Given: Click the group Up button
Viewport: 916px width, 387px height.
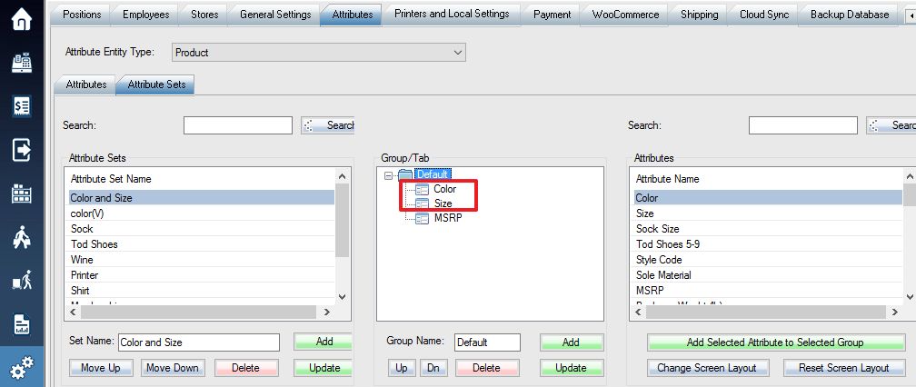Looking at the screenshot, I should pos(402,368).
